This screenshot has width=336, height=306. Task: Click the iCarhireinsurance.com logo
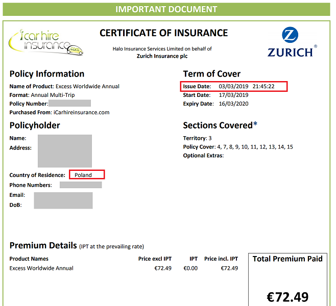[46, 42]
